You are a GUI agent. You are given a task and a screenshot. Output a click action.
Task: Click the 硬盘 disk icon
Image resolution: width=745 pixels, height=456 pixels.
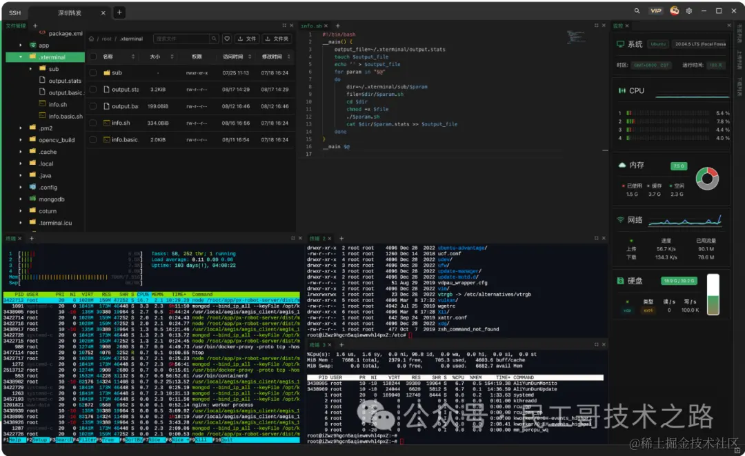[x=620, y=281]
